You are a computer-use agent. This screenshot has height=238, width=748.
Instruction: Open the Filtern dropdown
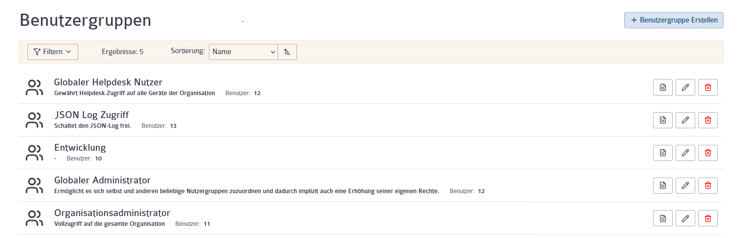(x=53, y=52)
